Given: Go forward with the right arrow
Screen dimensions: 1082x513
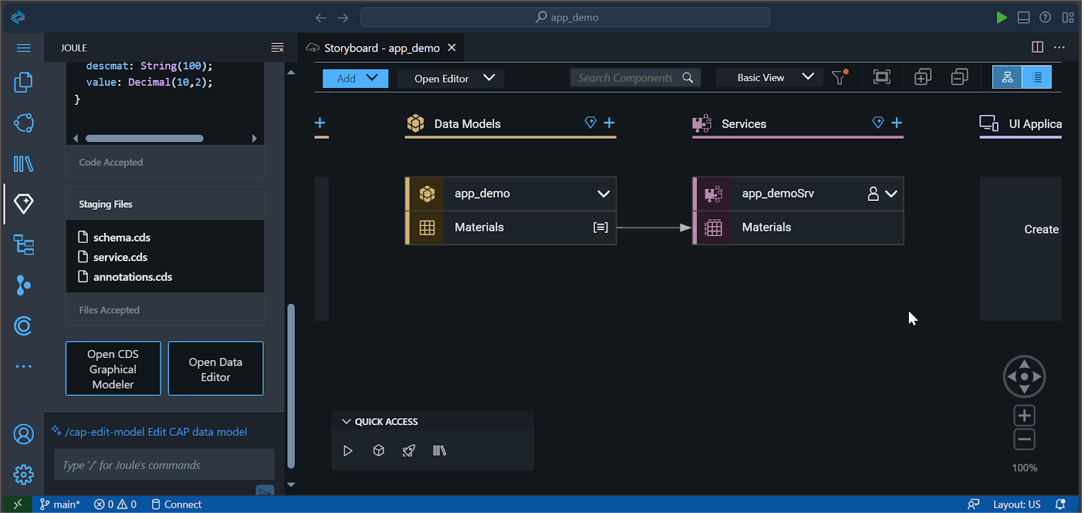Looking at the screenshot, I should (x=343, y=18).
